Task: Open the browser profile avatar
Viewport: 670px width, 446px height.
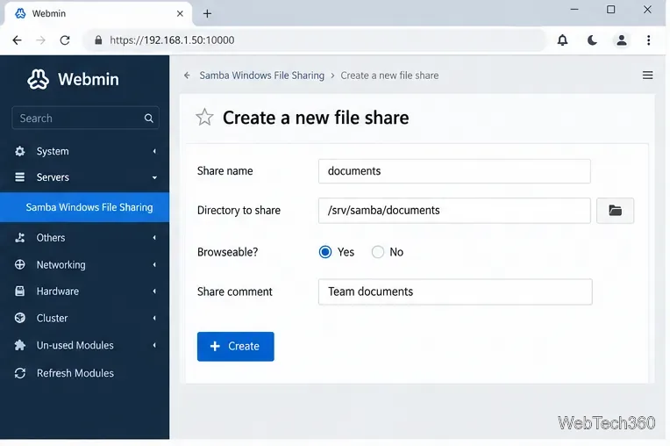Action: click(x=621, y=40)
